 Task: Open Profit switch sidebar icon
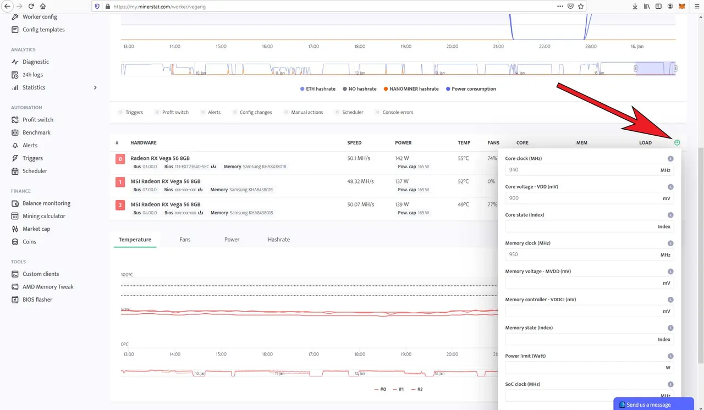(x=15, y=120)
